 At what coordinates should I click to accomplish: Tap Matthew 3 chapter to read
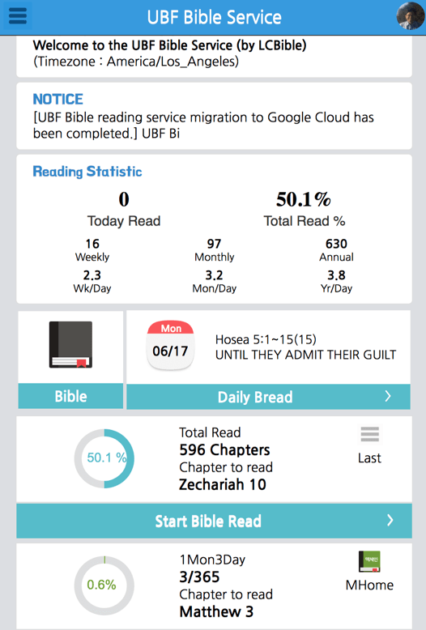coord(216,611)
